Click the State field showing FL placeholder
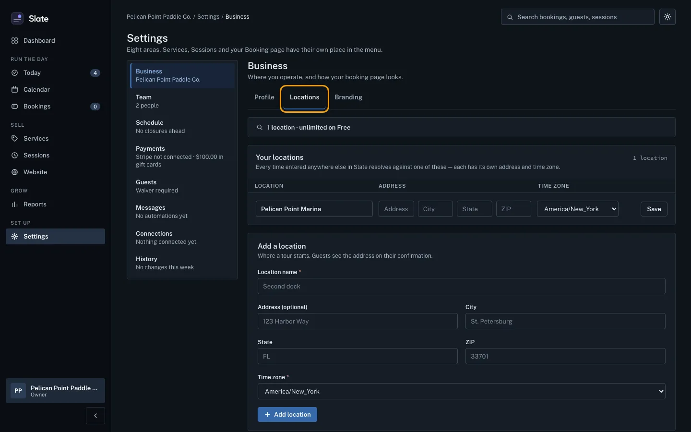The width and height of the screenshot is (691, 432). click(x=357, y=356)
